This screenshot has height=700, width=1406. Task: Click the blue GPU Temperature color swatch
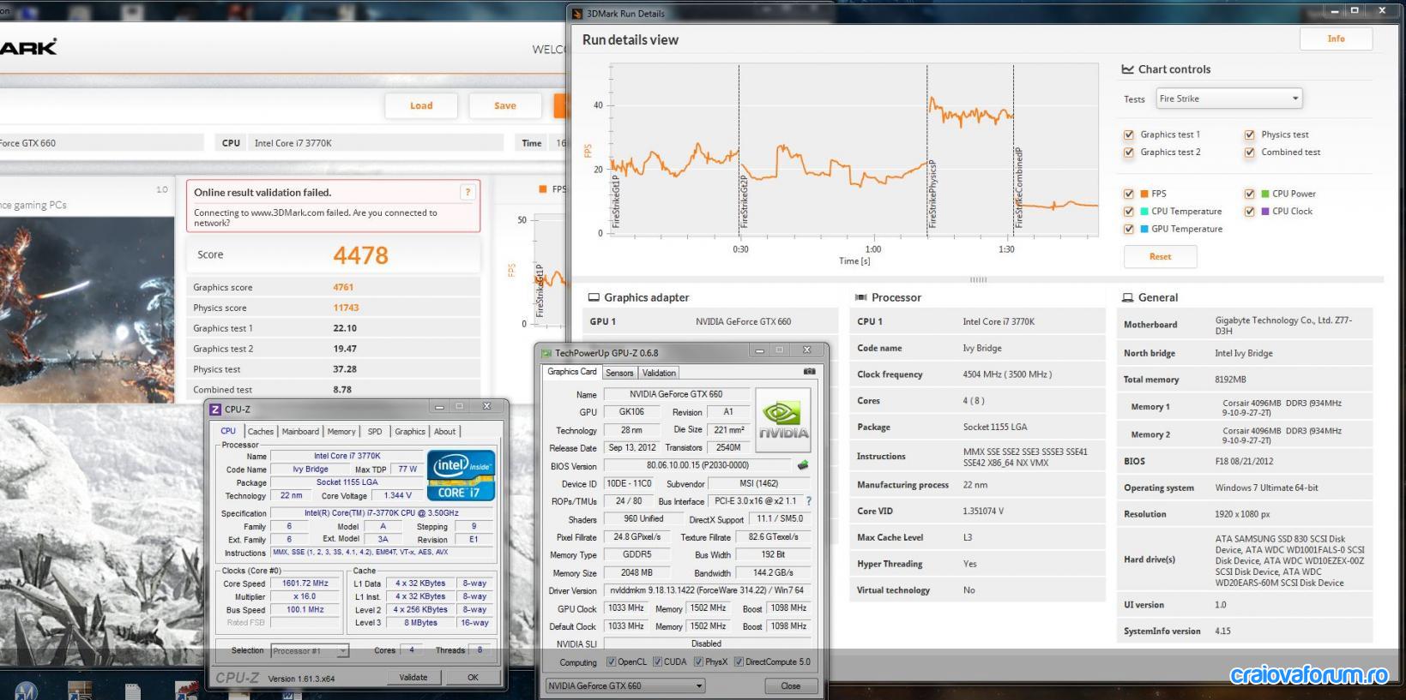coord(1144,229)
